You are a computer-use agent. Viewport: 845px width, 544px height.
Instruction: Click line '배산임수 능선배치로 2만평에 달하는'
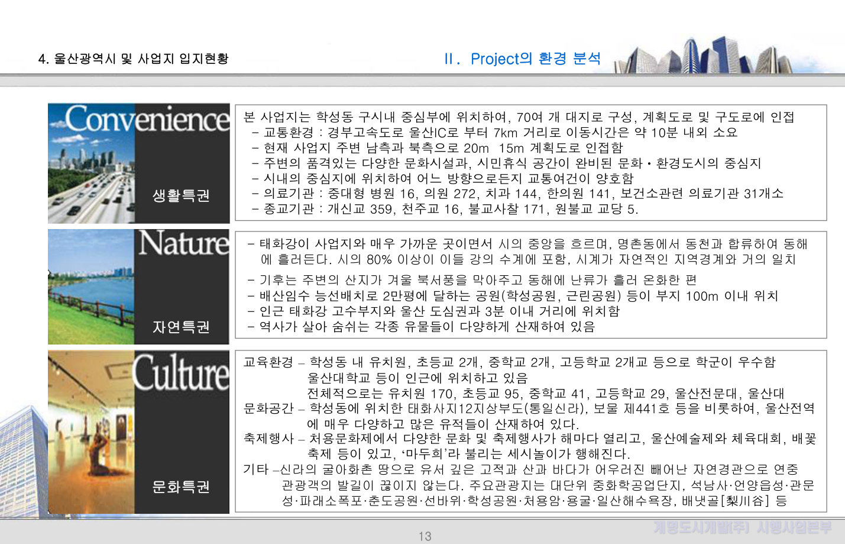[513, 295]
